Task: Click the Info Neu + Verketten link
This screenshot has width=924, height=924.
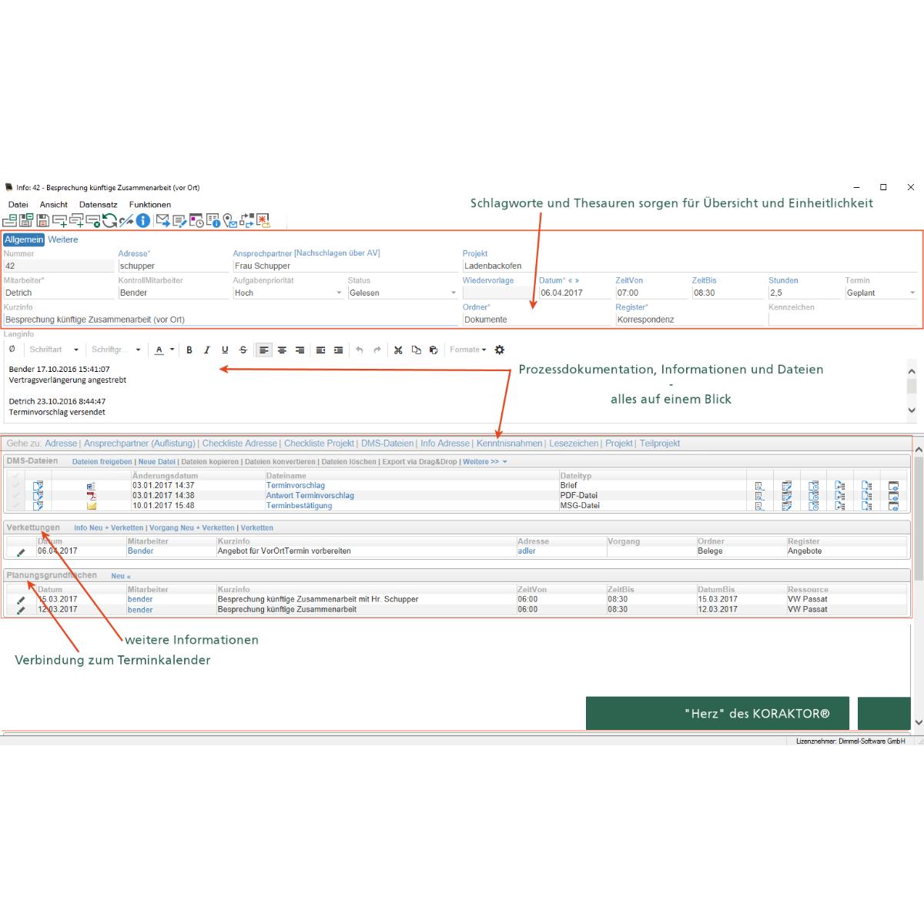Action: [x=109, y=528]
